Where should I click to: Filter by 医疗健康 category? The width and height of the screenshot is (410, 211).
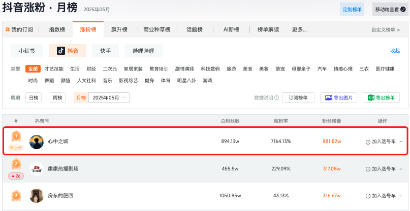tap(385, 69)
